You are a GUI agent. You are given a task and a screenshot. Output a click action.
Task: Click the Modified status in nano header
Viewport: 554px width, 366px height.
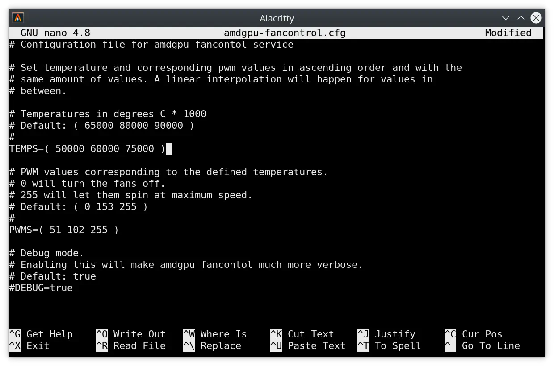pos(508,33)
